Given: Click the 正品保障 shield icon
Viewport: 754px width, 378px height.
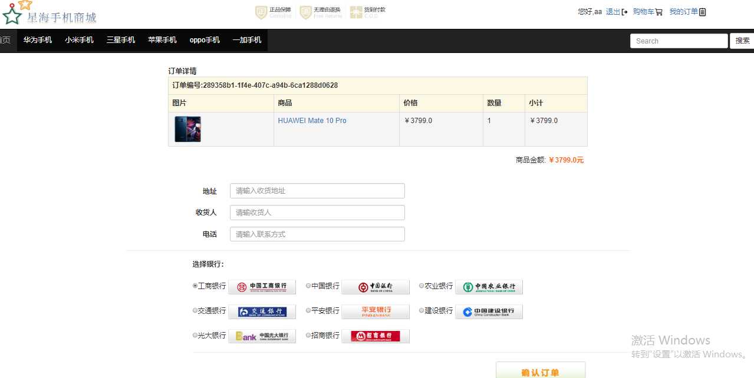Looking at the screenshot, I should [x=261, y=12].
